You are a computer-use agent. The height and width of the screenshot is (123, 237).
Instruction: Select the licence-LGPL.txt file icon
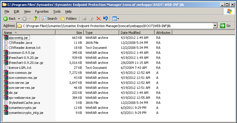[x=6, y=68]
